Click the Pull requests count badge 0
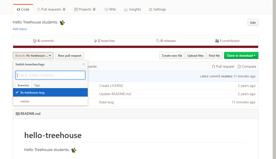 pyautogui.click(x=64, y=9)
